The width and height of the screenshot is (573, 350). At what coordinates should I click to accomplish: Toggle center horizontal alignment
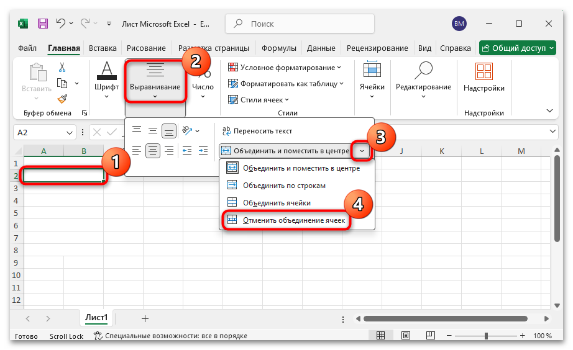tap(153, 150)
